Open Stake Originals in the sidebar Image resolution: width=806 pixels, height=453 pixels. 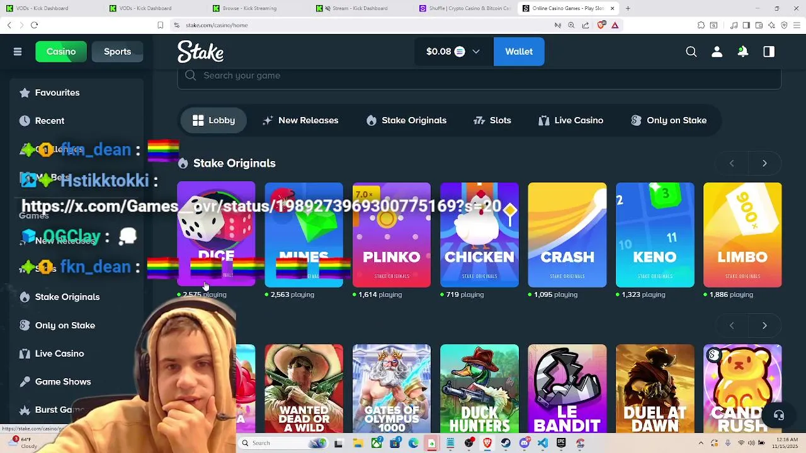click(76, 297)
